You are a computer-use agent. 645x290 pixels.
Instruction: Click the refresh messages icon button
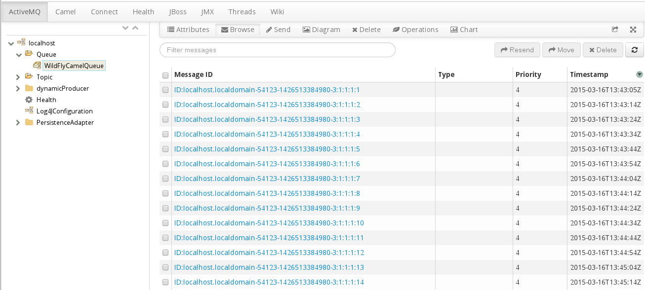[x=634, y=50]
